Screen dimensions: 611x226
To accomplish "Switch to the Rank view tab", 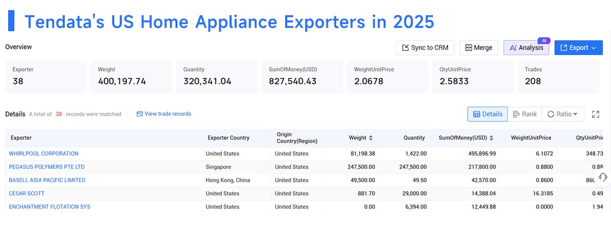I will click(525, 114).
